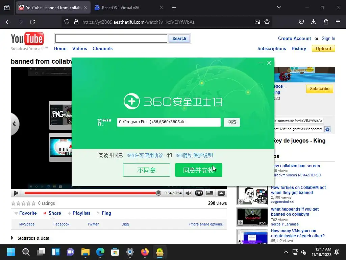The image size is (346, 260).
Task: Click the yellow Subscribe button
Action: click(x=320, y=89)
